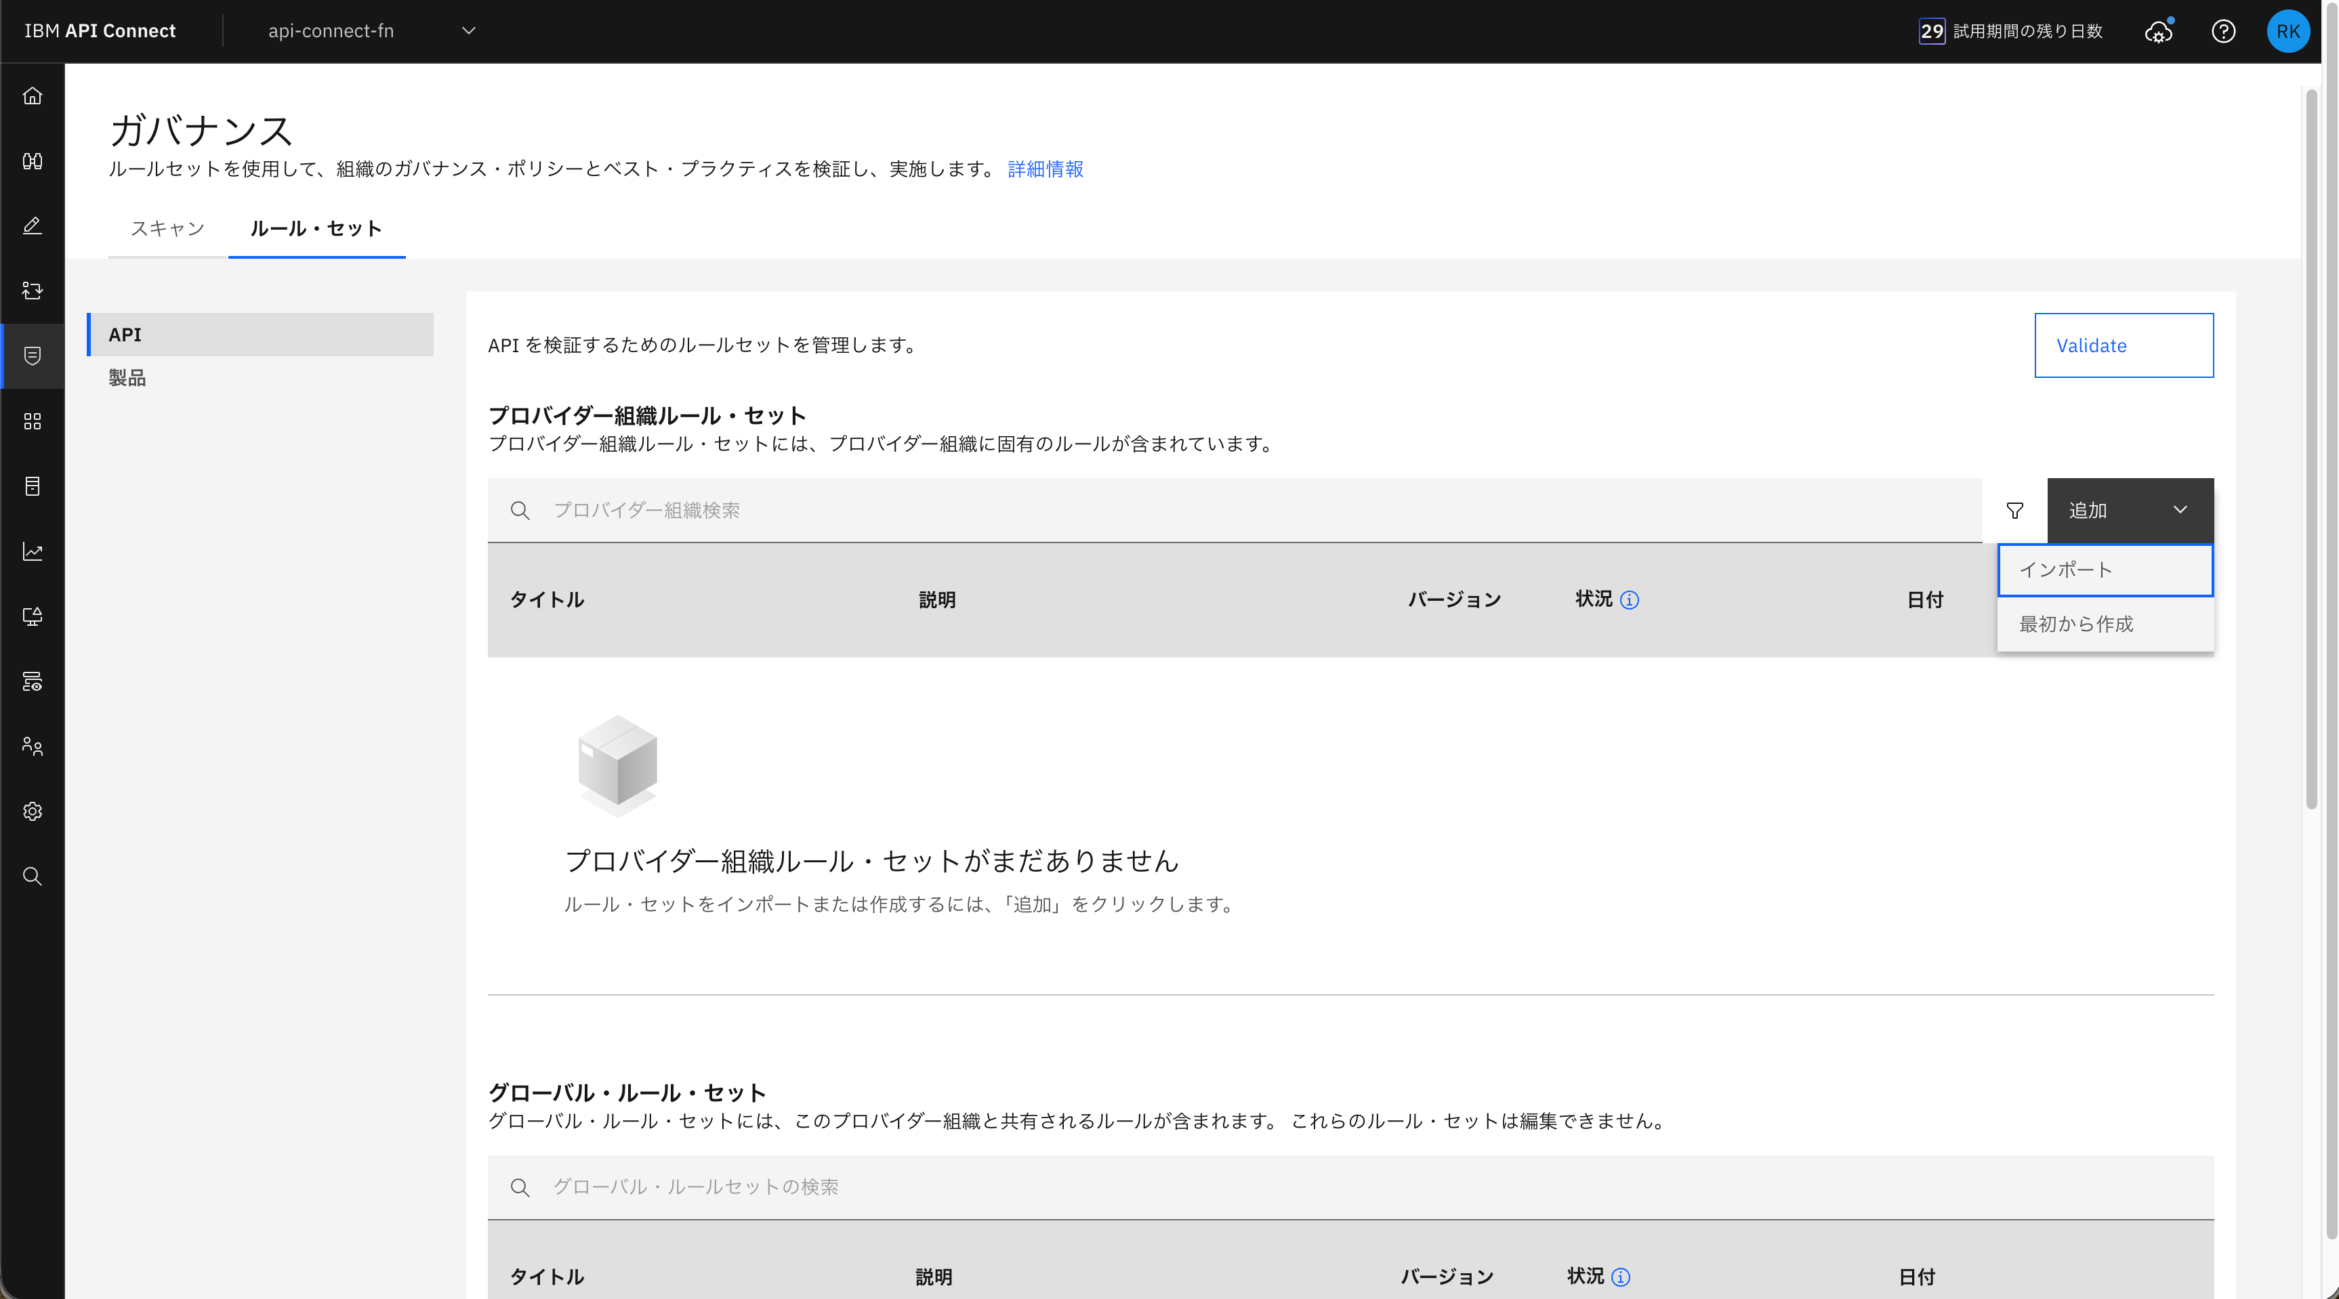The width and height of the screenshot is (2339, 1299).
Task: Open the pencil Develop icon in sidebar
Action: 33,226
